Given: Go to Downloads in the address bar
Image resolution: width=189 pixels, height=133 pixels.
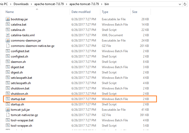Looking at the screenshot, I should pos(21,4).
